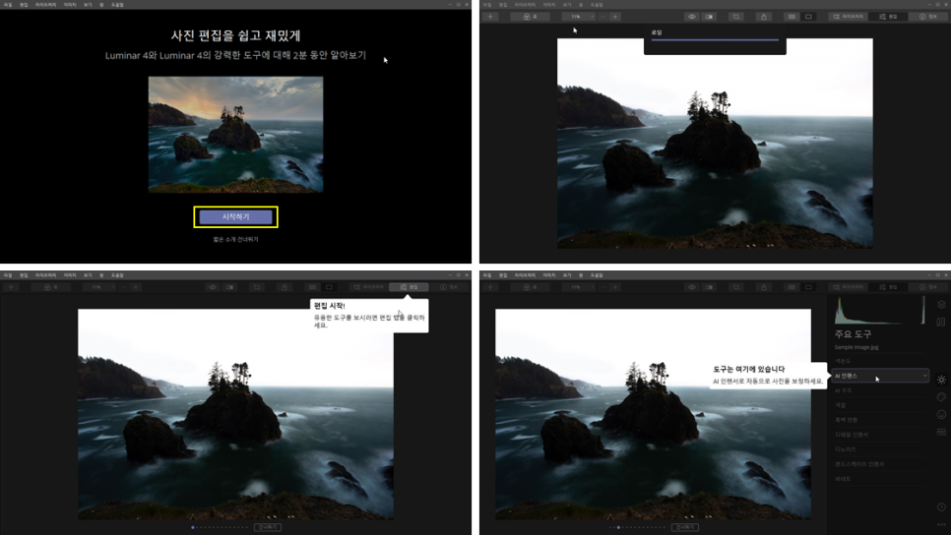
Task: Click highlighted 편집 tab under 편집 시작 tooltip
Action: pyautogui.click(x=409, y=287)
